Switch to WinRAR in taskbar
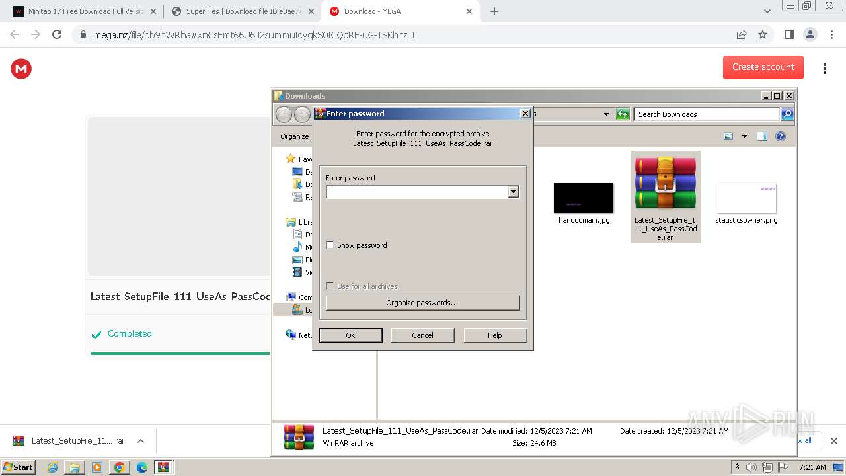The width and height of the screenshot is (846, 476). pos(164,467)
